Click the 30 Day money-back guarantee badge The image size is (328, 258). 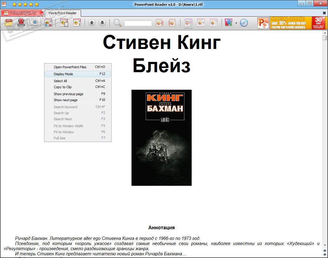(318, 23)
